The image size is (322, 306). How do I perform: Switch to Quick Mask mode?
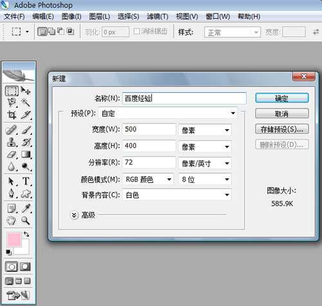click(25, 267)
